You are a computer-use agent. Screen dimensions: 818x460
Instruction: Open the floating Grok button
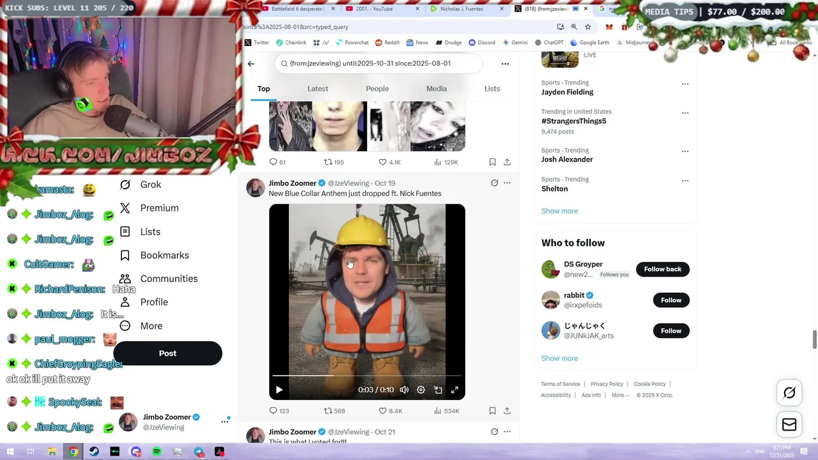pos(789,393)
